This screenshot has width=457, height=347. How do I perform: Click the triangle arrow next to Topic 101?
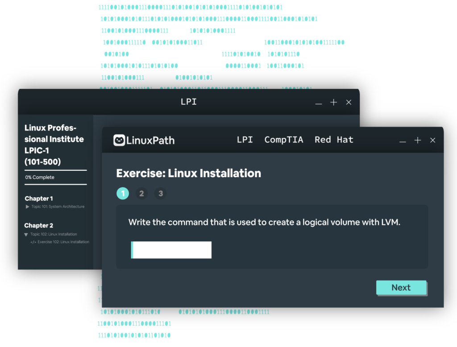point(27,207)
